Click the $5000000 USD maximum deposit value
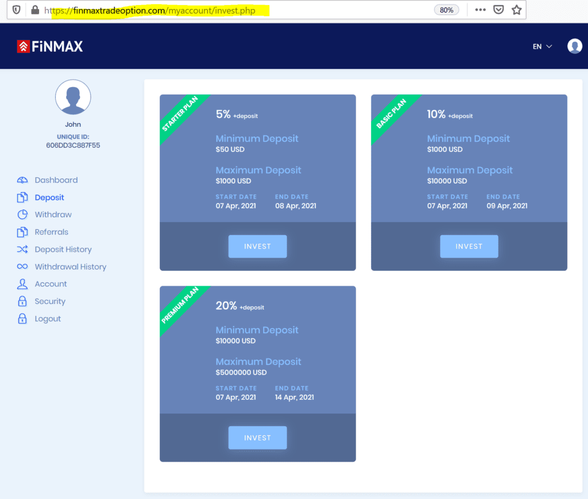Viewport: 588px width, 499px height. 241,372
